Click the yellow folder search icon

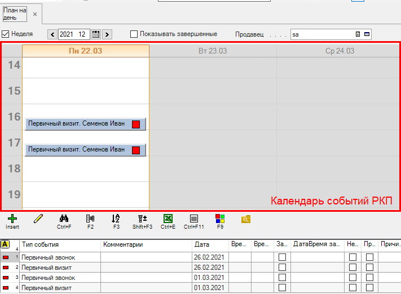[x=245, y=219]
